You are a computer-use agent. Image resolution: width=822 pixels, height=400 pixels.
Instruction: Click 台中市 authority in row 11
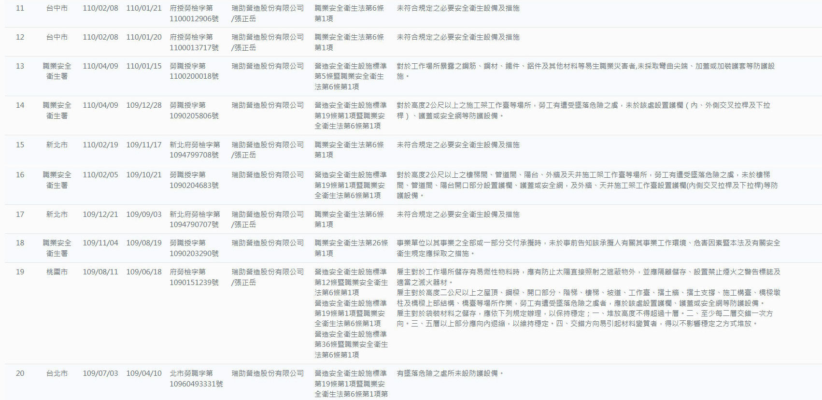pos(57,8)
